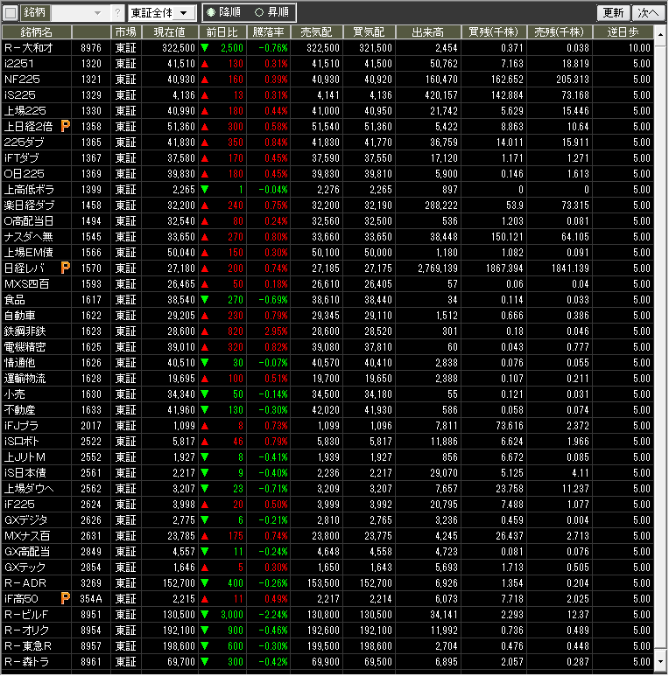The height and width of the screenshot is (676, 669).
Task: Click the green down arrow in R-森トラ row
Action: (205, 662)
